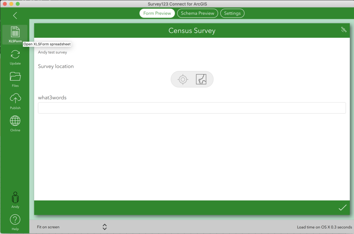The width and height of the screenshot is (354, 234).
Task: Click the Andy test survey description
Action: 52,52
